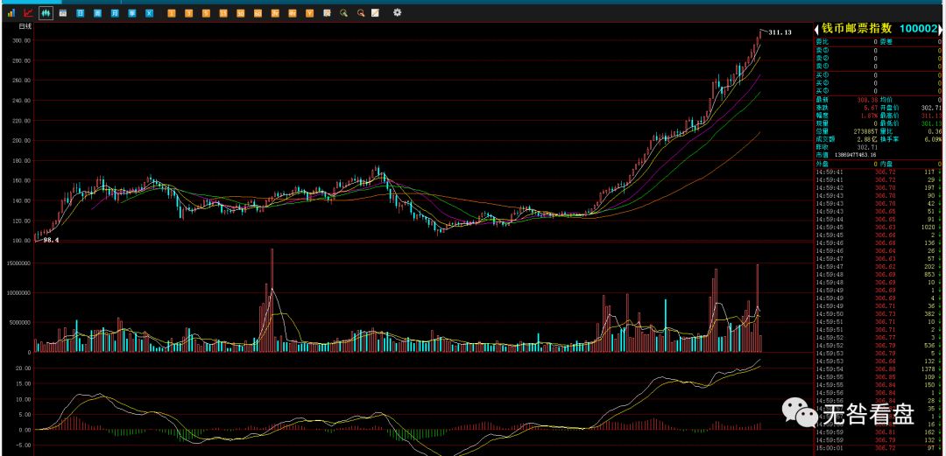Click the index code 100002
Viewport: 946px width, 456px height.
(x=918, y=29)
